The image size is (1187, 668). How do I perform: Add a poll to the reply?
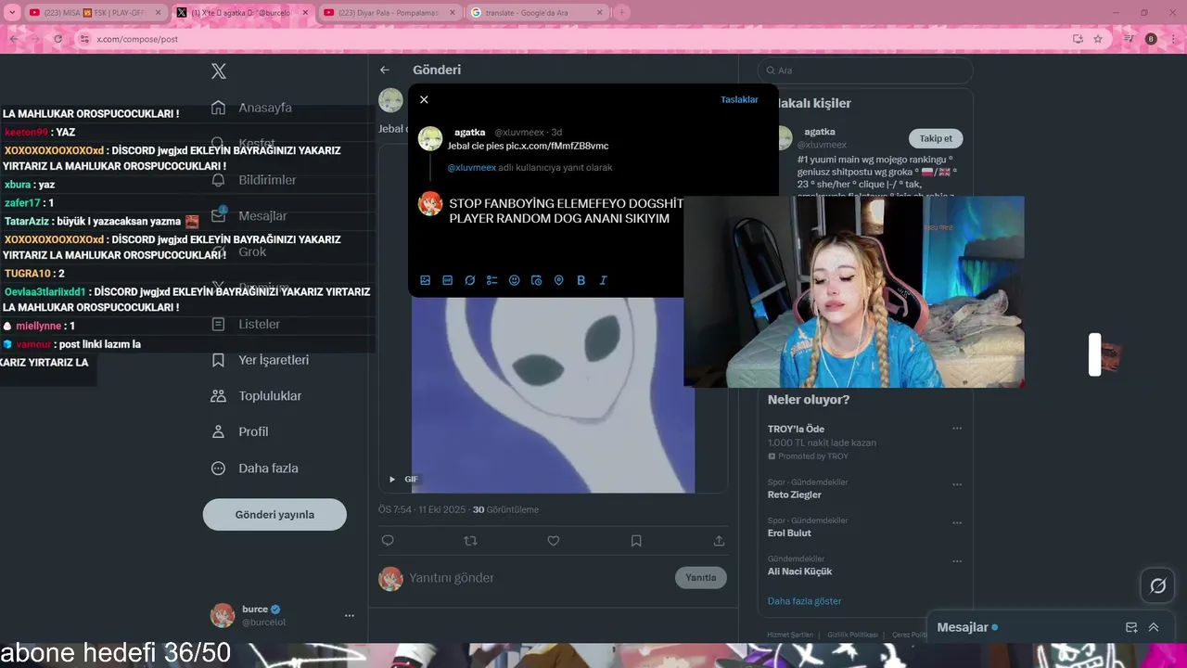click(492, 280)
